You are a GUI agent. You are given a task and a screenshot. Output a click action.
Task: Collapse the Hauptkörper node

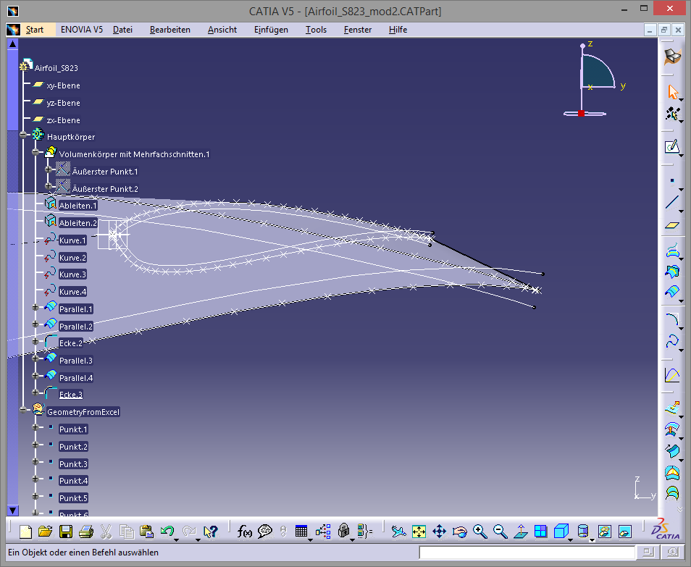tap(23, 135)
